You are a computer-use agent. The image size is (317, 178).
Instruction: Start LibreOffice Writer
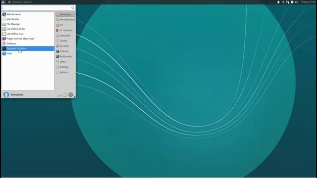28,29
